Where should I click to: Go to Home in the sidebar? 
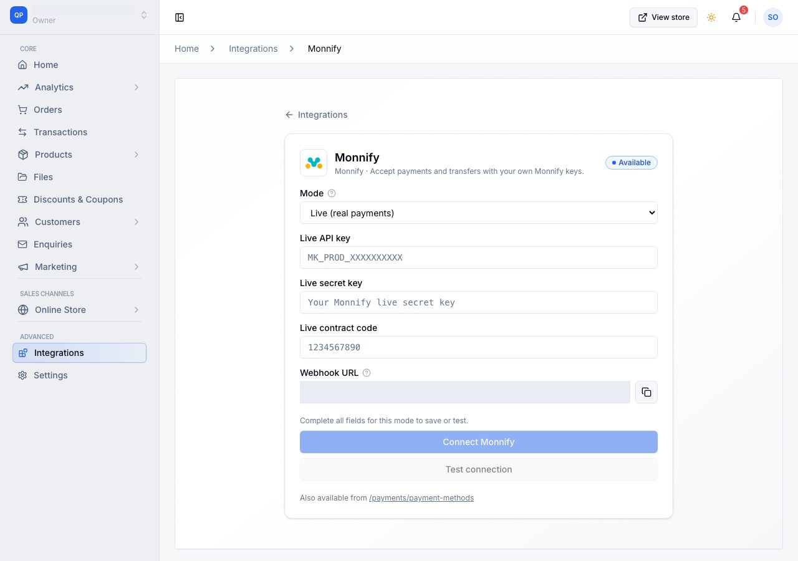click(79, 65)
